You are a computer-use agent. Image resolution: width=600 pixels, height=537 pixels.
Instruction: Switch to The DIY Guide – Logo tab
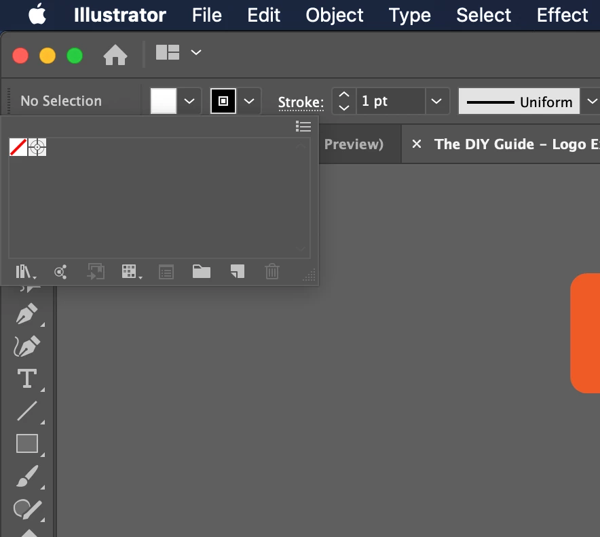517,144
